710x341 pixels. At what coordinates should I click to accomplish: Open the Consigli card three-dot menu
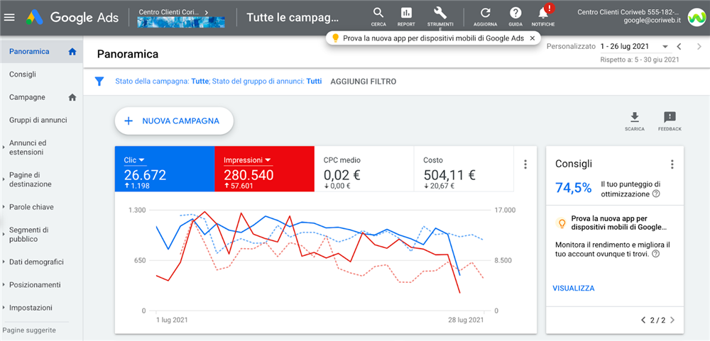[672, 164]
